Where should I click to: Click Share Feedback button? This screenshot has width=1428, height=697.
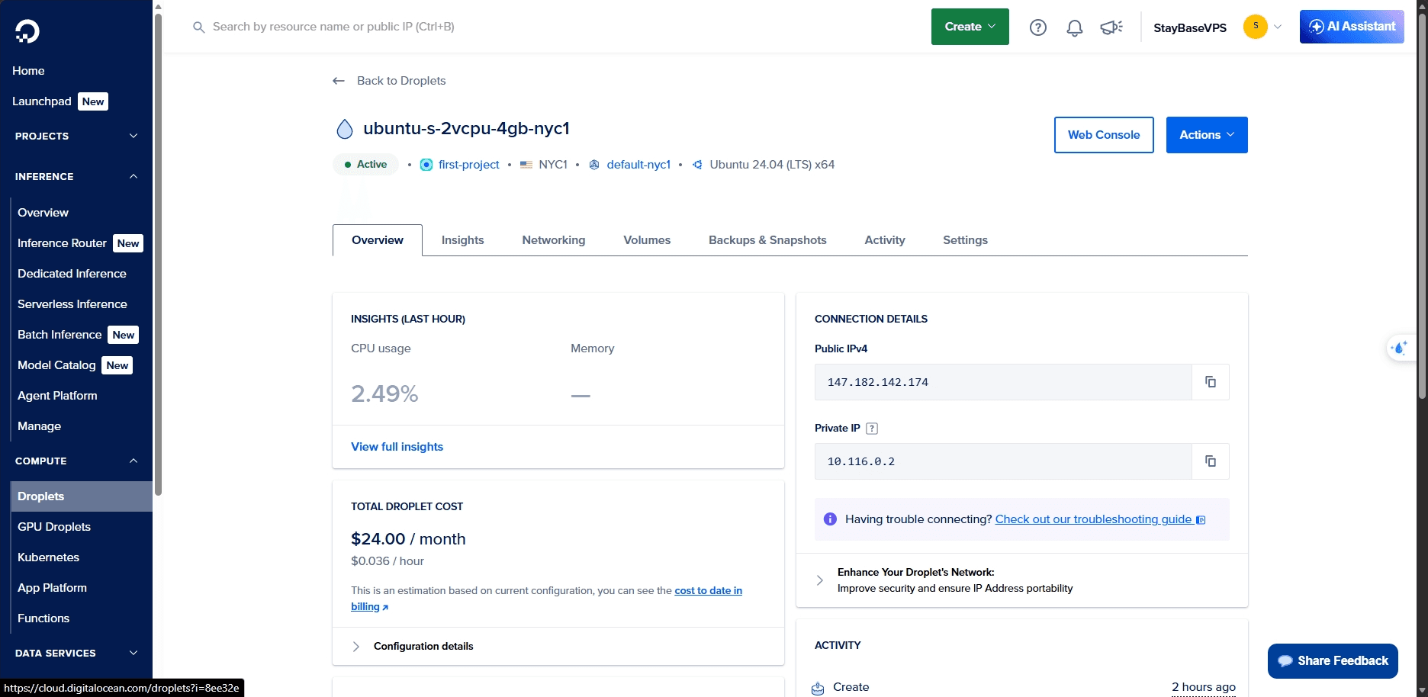(x=1333, y=661)
